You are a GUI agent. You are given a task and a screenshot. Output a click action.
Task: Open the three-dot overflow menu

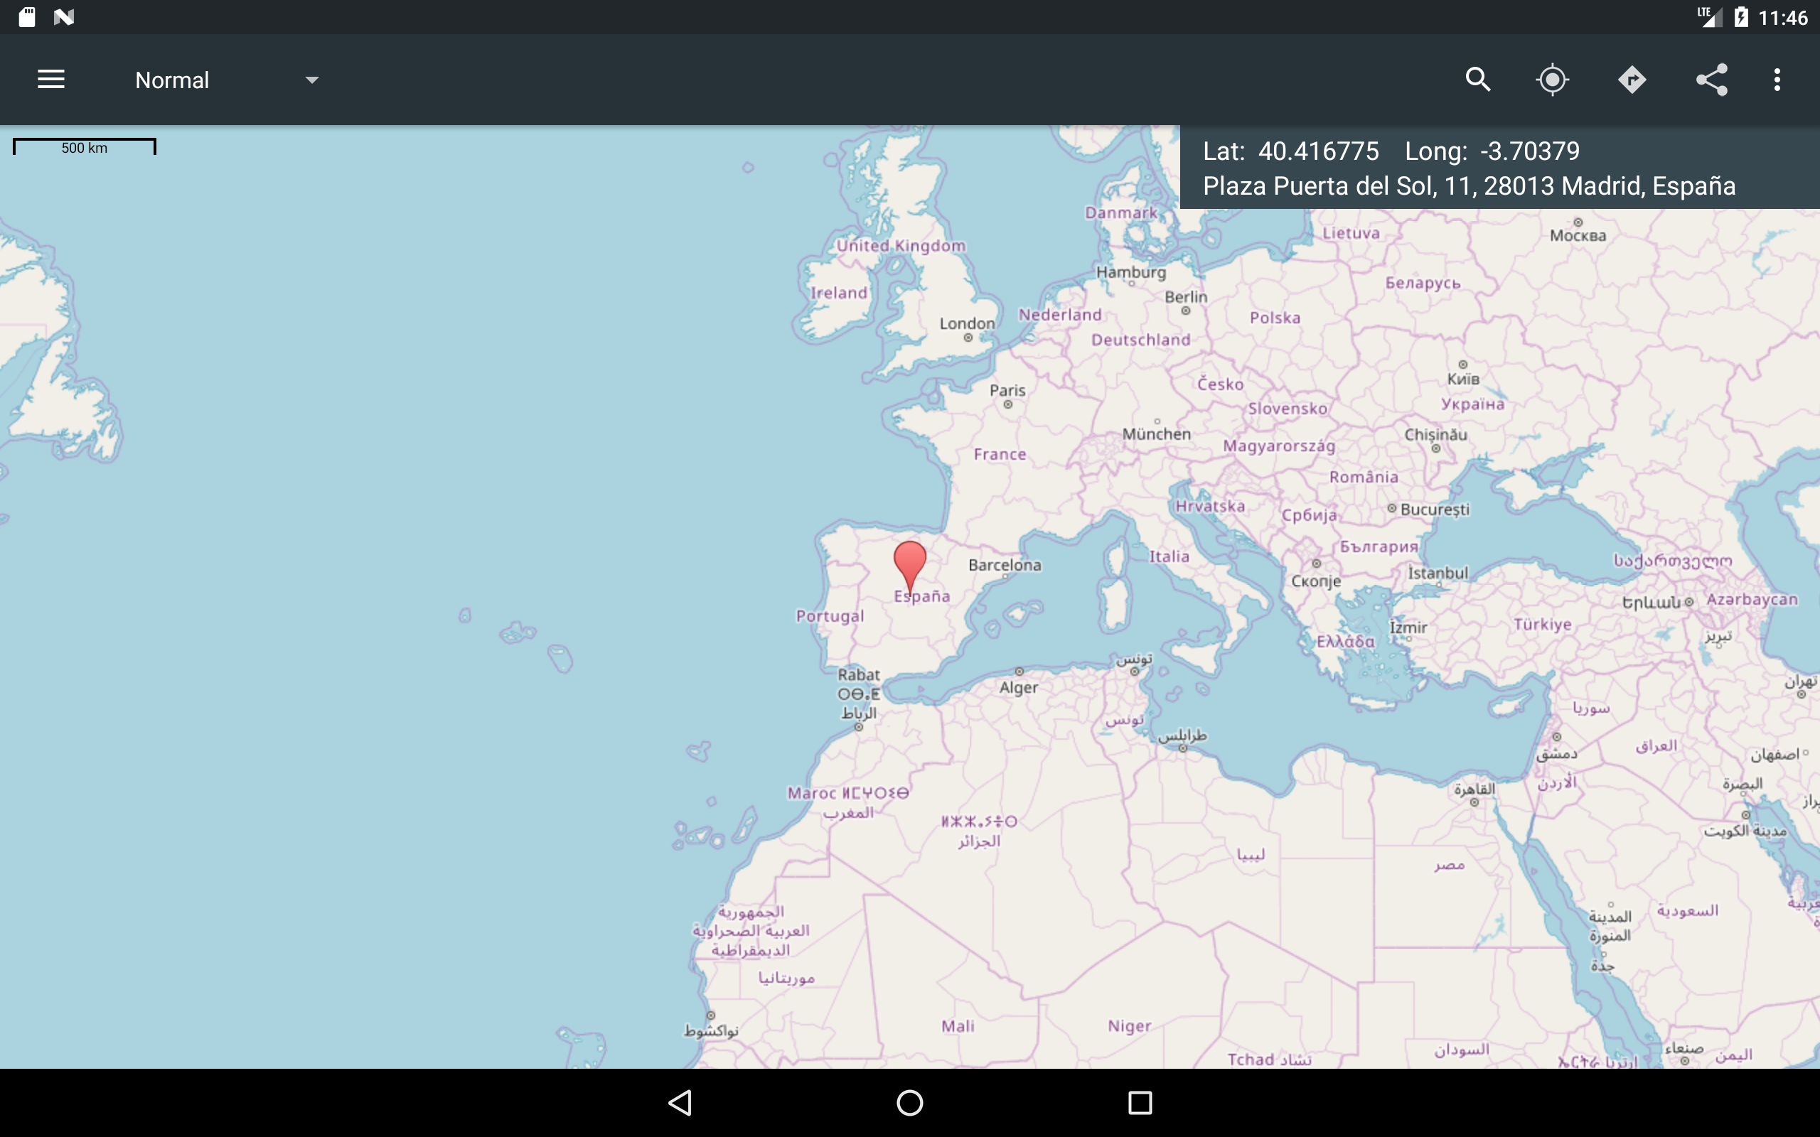click(1777, 80)
